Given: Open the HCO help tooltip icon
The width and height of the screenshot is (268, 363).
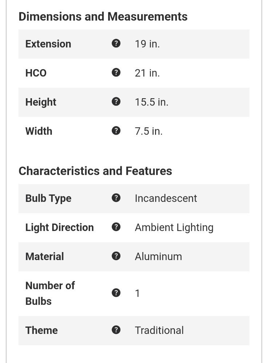Looking at the screenshot, I should click(116, 73).
